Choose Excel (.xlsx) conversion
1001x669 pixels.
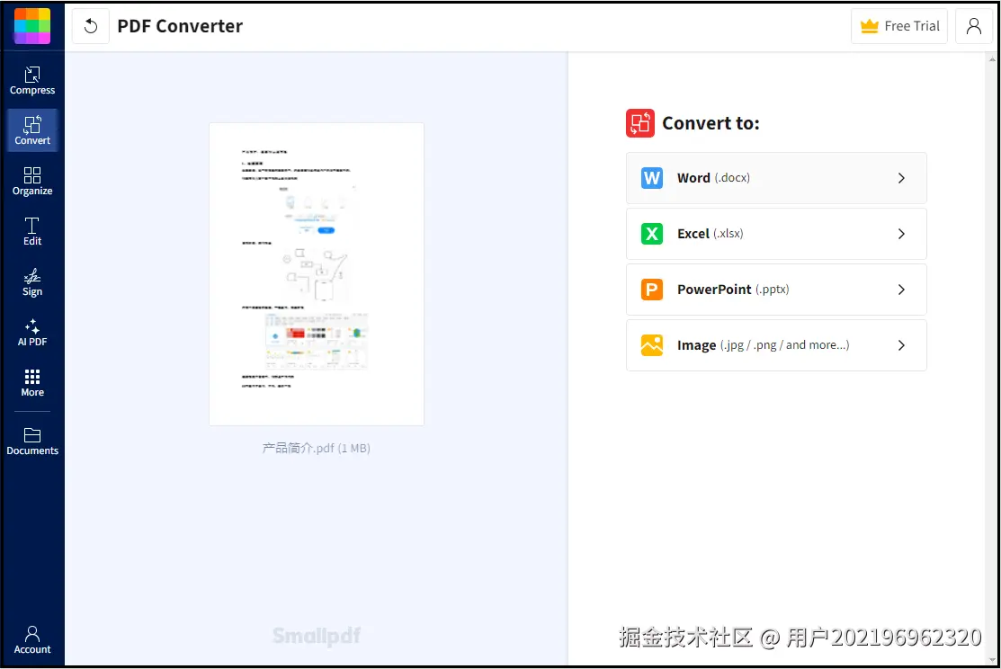point(776,234)
